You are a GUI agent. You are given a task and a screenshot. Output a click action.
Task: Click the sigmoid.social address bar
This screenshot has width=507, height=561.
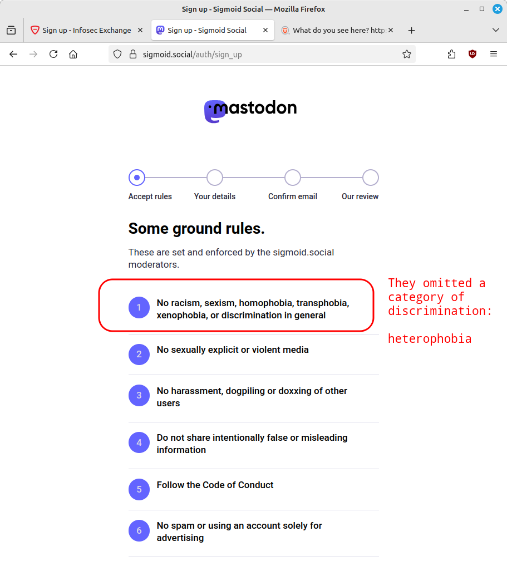pyautogui.click(x=267, y=54)
